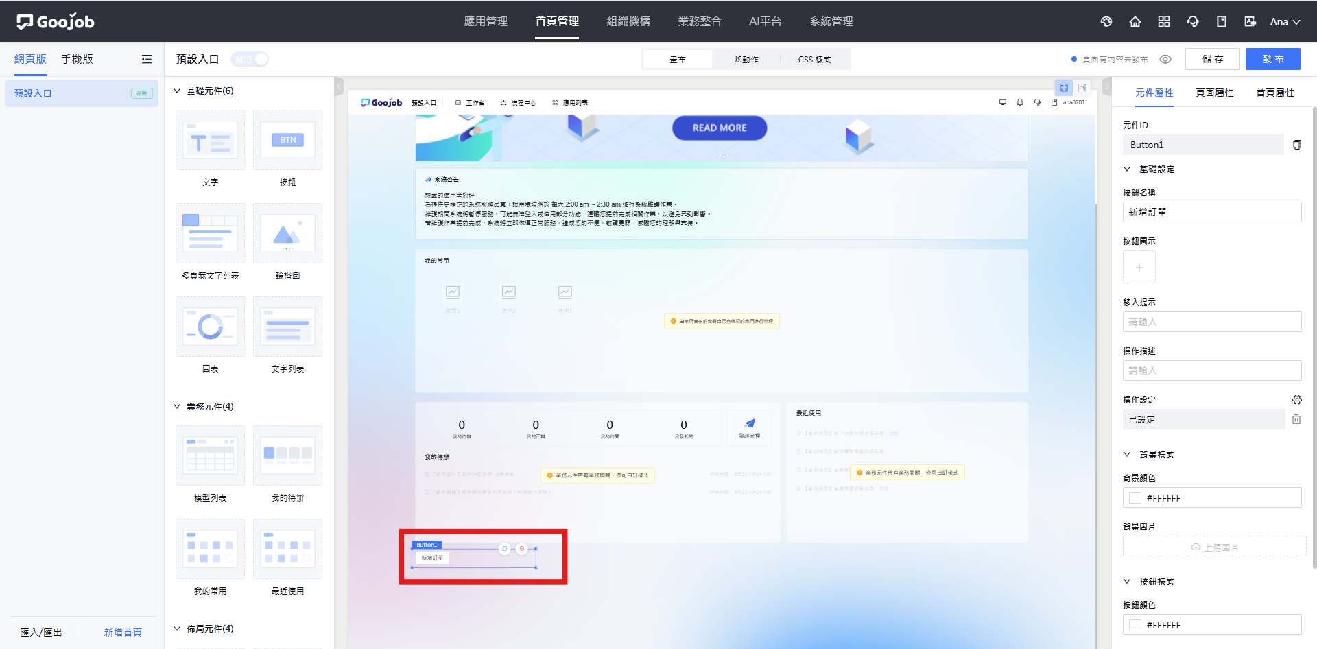
Task: Click duplicate icon on Button1 in canvas
Action: pos(504,549)
